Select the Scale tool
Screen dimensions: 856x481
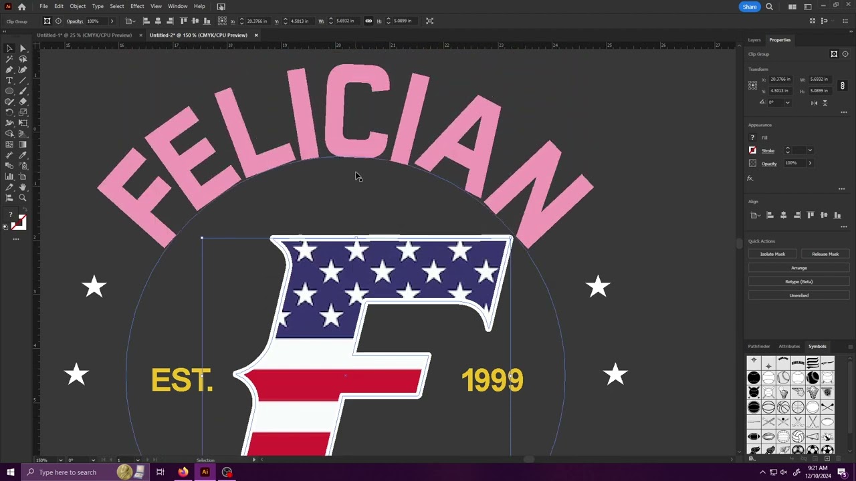click(23, 112)
